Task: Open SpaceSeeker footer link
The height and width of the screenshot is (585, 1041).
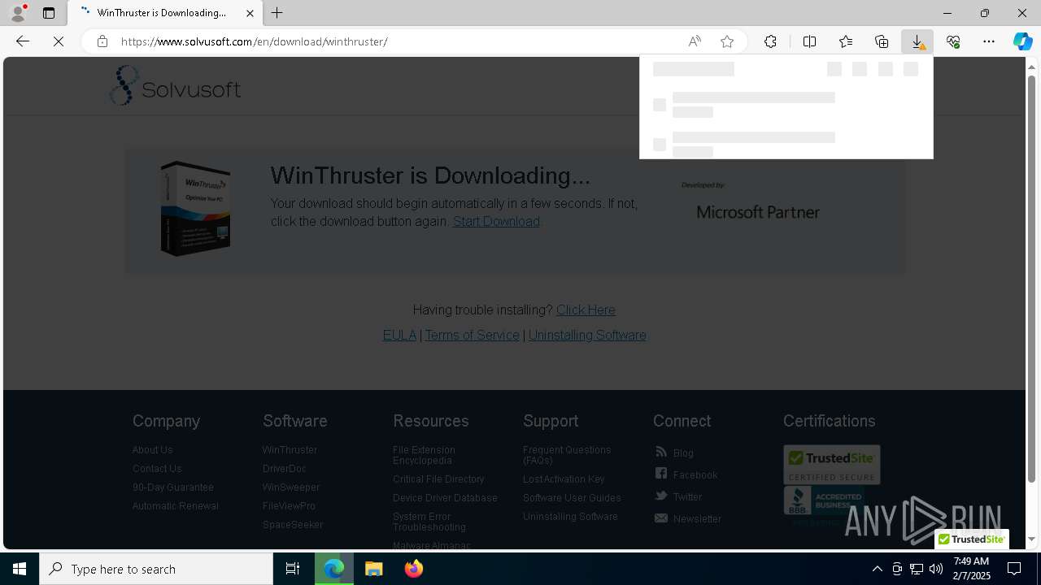Action: pyautogui.click(x=293, y=524)
